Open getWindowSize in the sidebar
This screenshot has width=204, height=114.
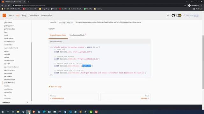click(10, 29)
